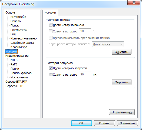Viewport: 142px width, 130px height.
Task: Click the История tab header
Action: click(x=50, y=12)
